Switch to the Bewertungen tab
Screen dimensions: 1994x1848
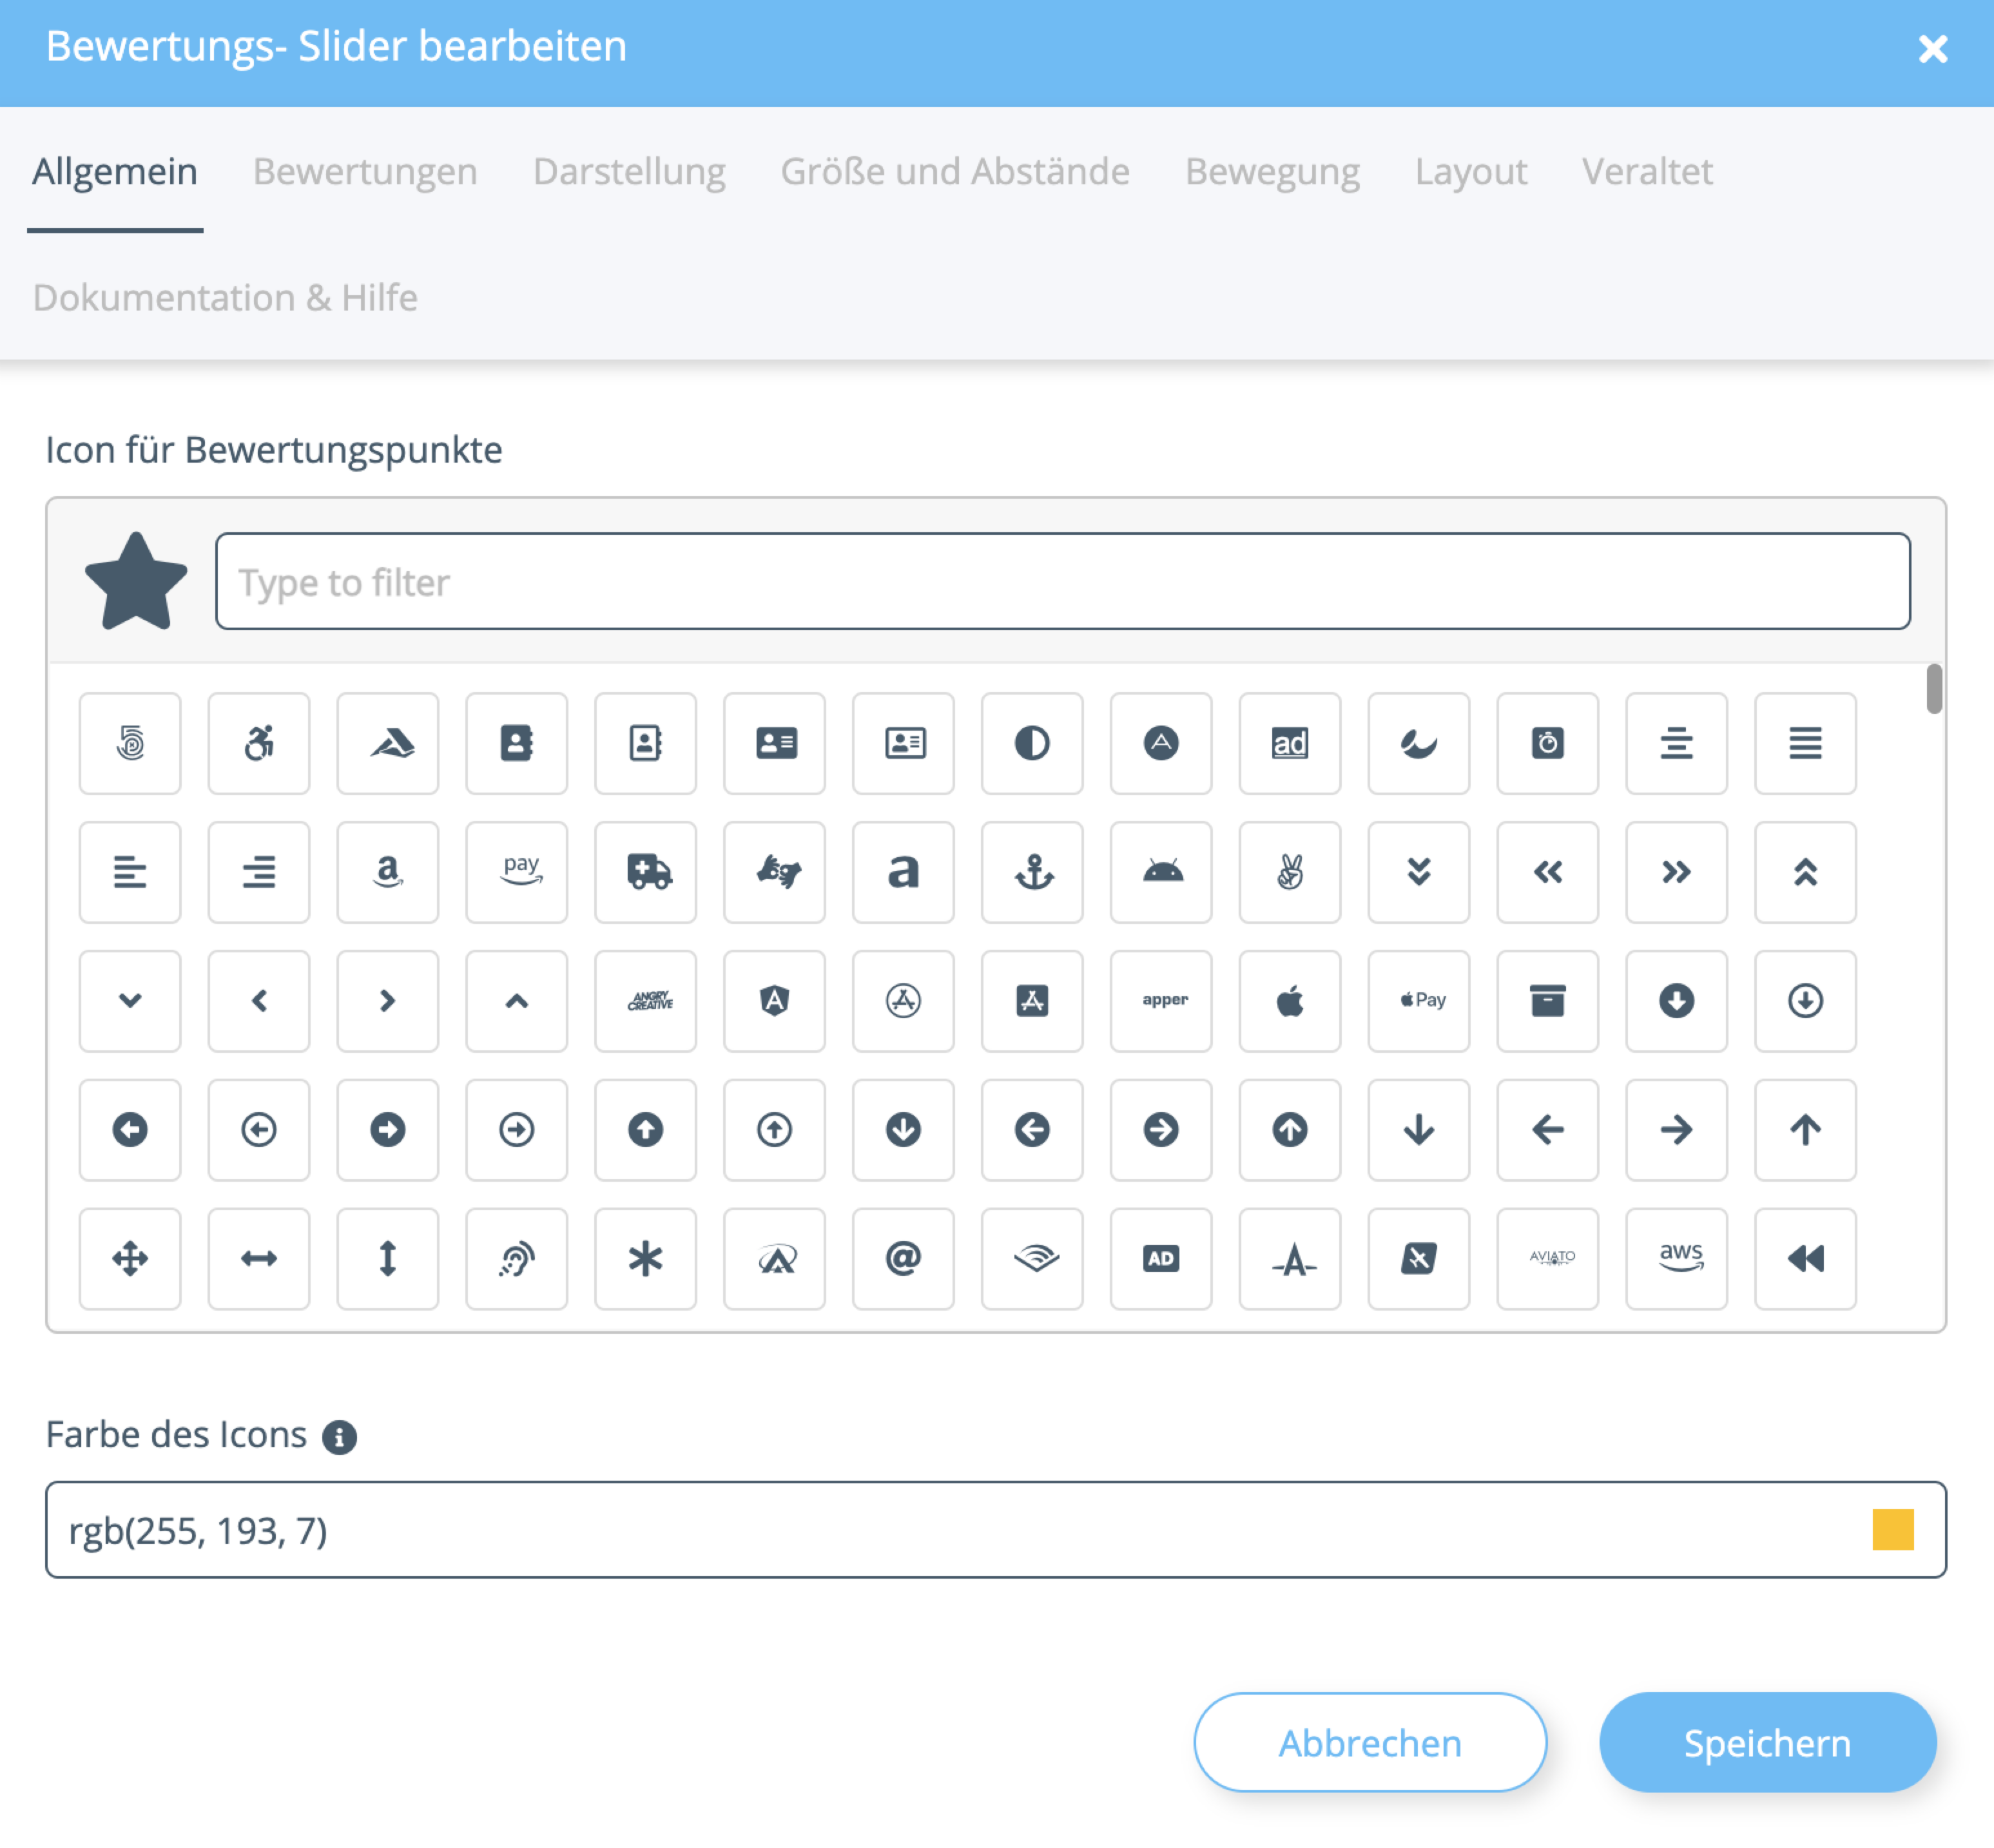click(365, 171)
